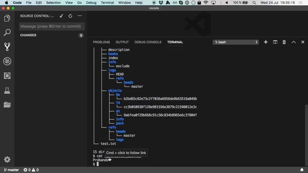This screenshot has width=308, height=173.
Task: Open Source Control more actions menu
Action: pos(79,16)
